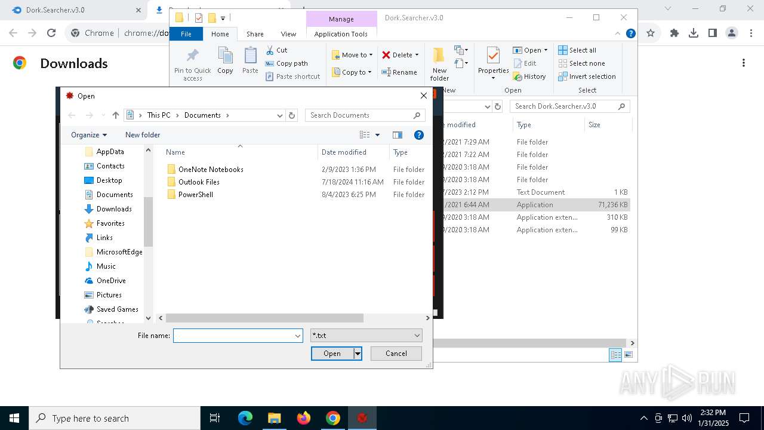
Task: Click the Paste icon in ribbon
Action: tap(250, 60)
